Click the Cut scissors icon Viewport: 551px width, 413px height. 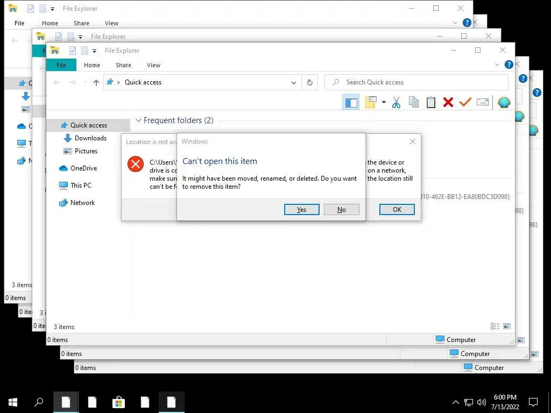tap(396, 103)
